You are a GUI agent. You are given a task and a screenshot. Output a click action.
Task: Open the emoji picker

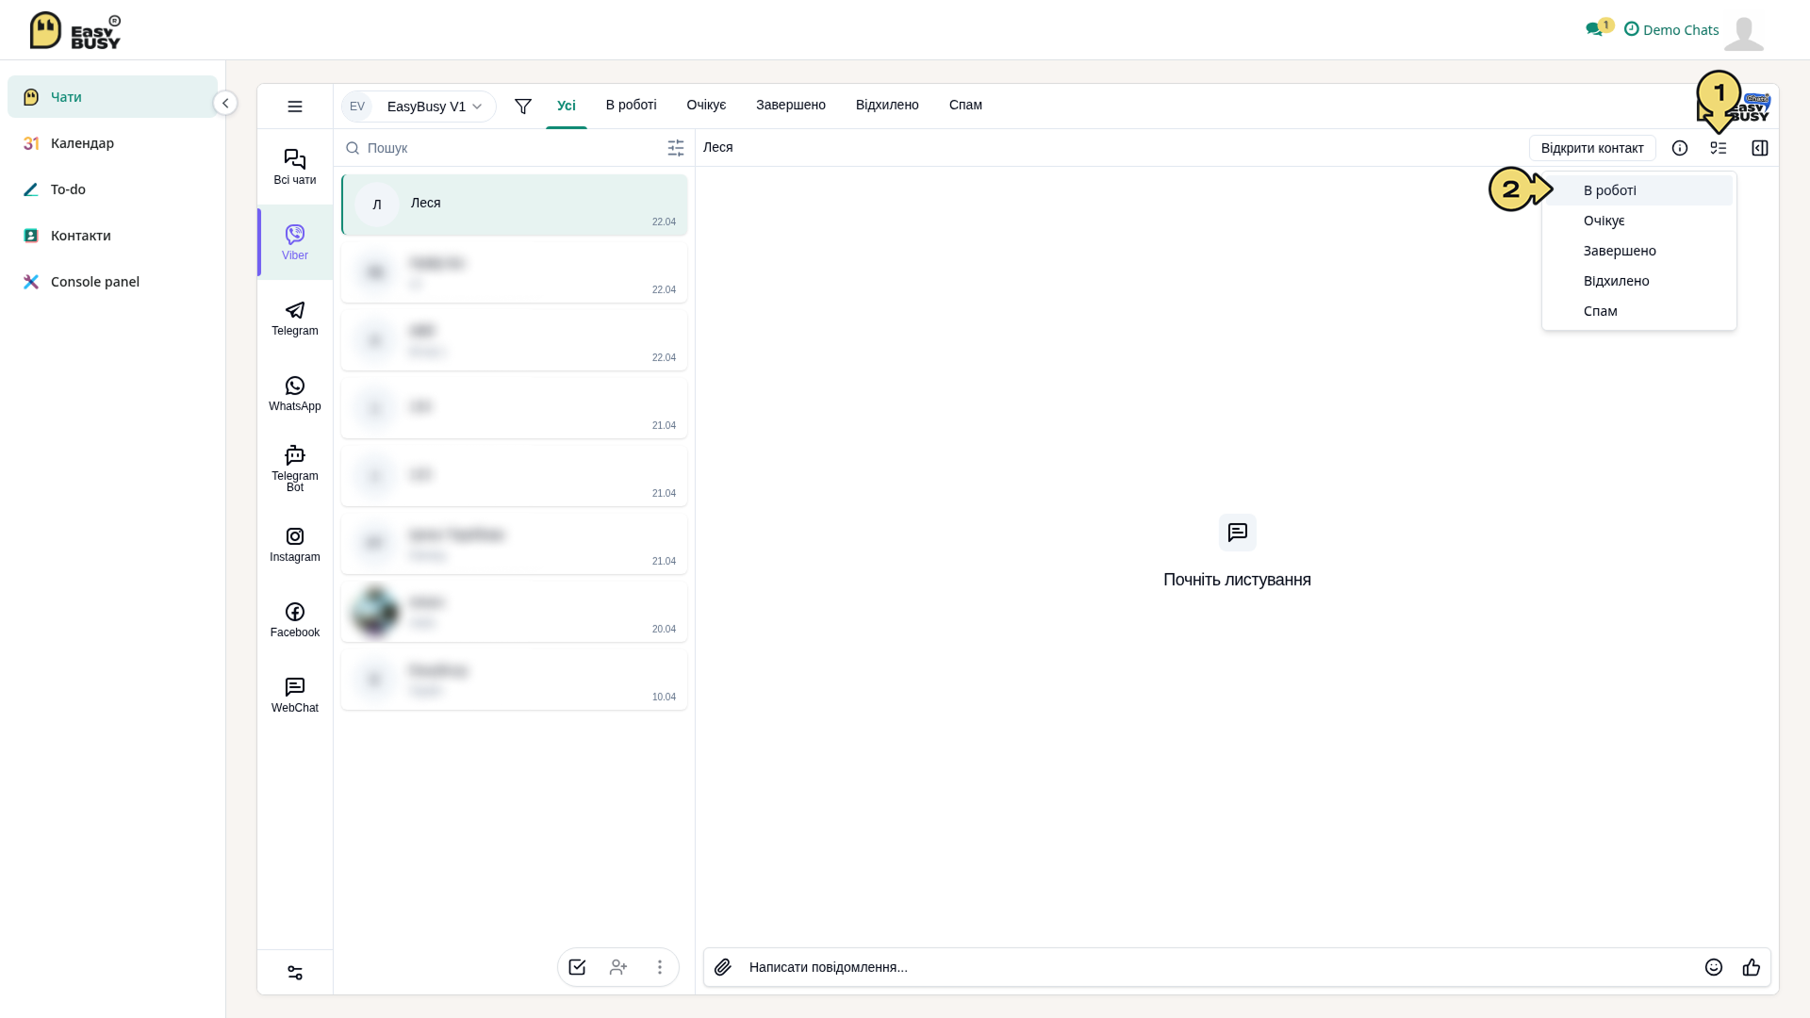click(x=1714, y=967)
